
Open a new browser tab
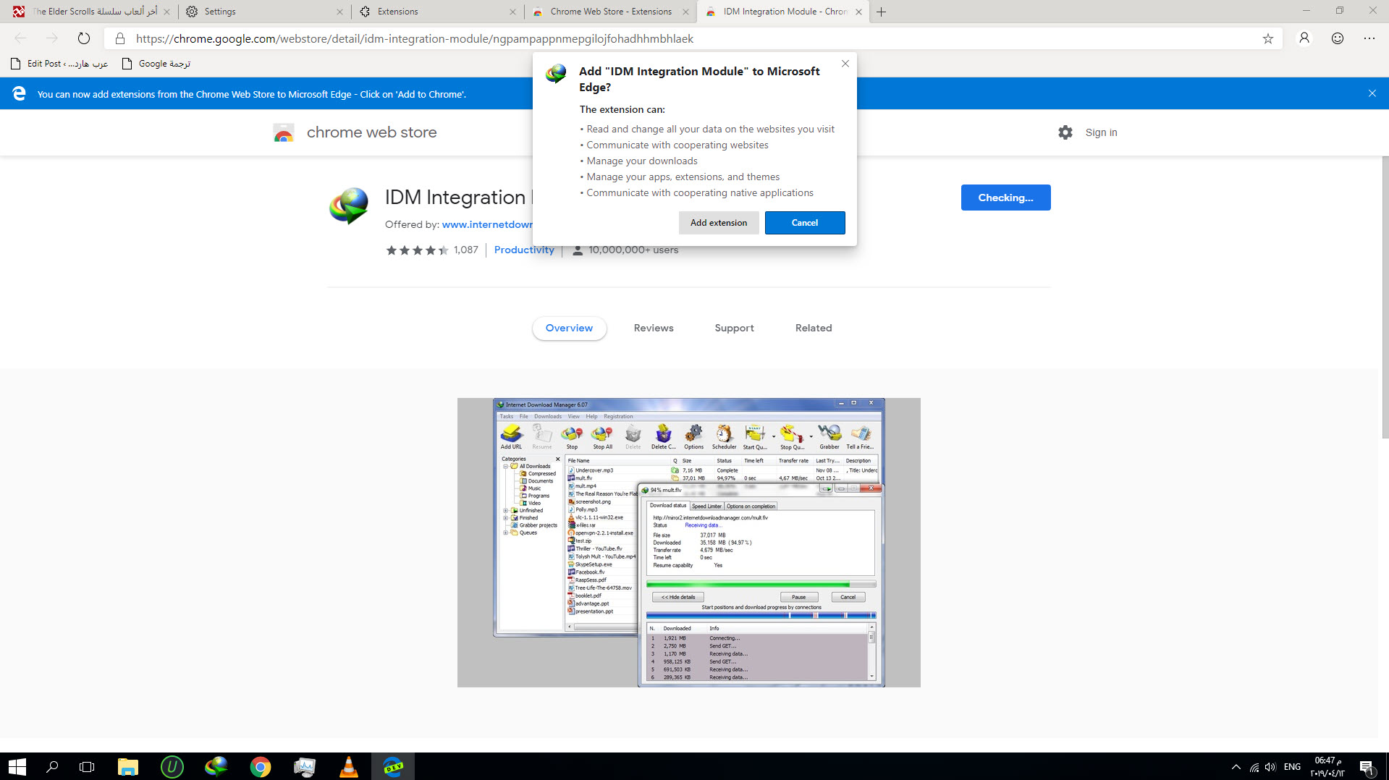pos(881,12)
